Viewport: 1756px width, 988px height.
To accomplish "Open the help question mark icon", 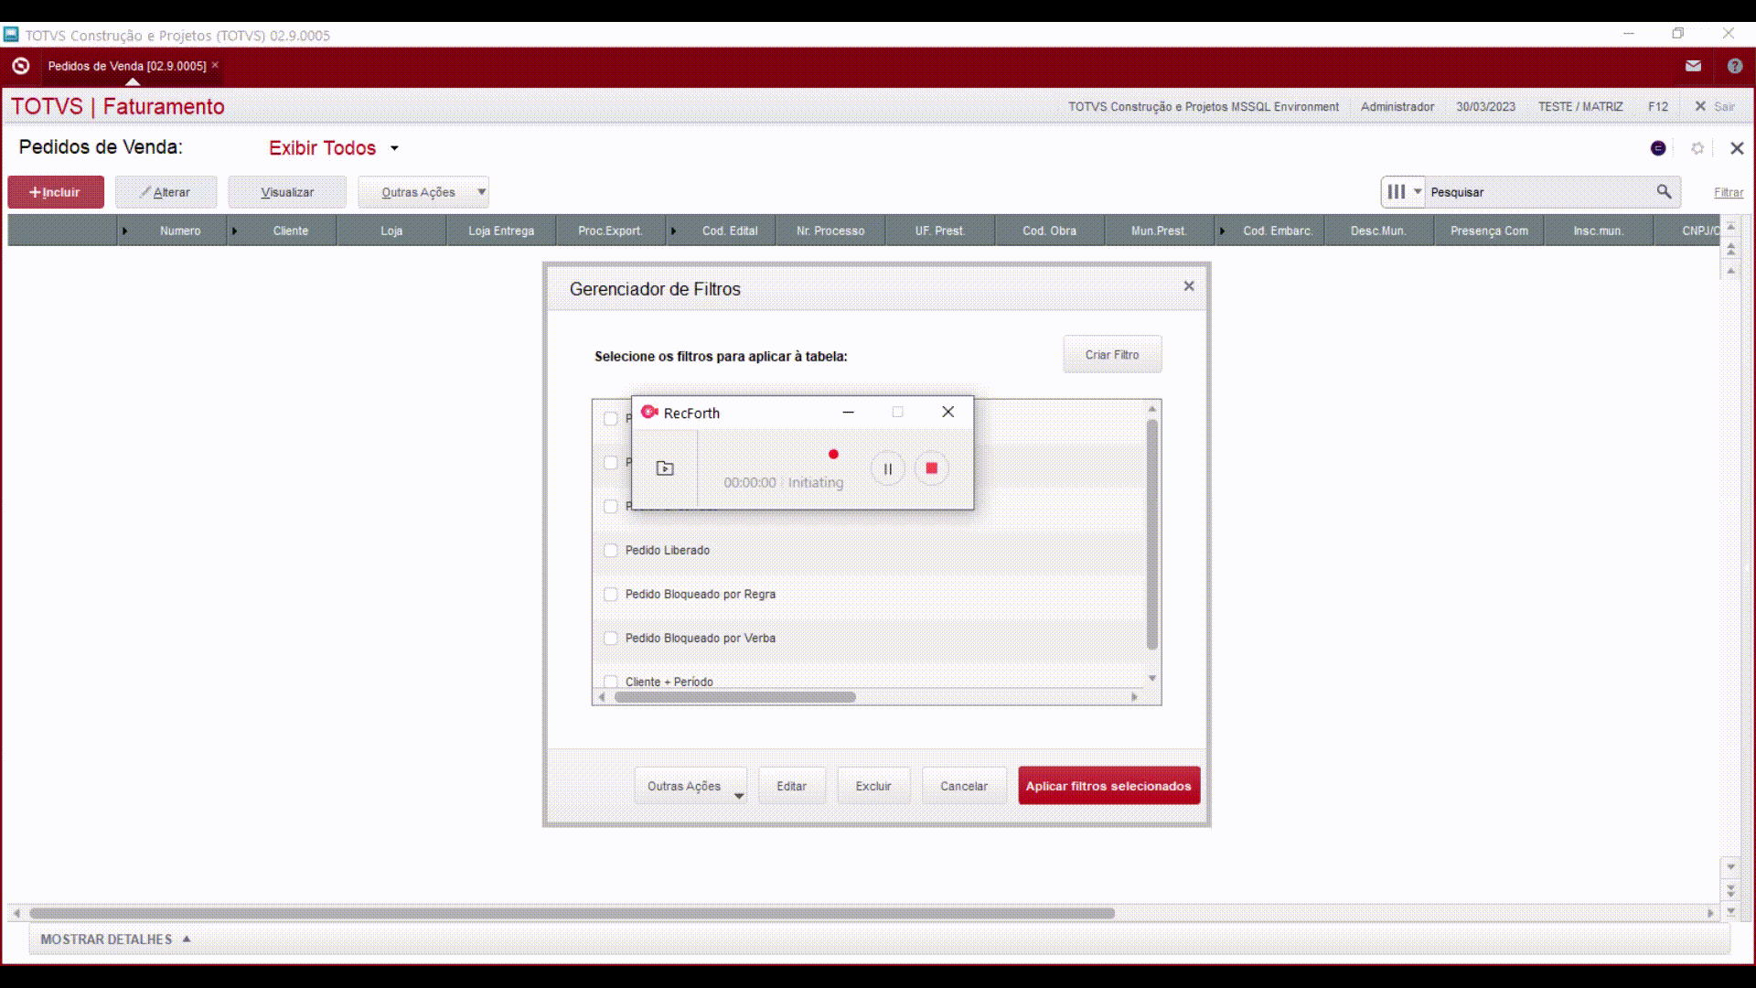I will pyautogui.click(x=1734, y=66).
